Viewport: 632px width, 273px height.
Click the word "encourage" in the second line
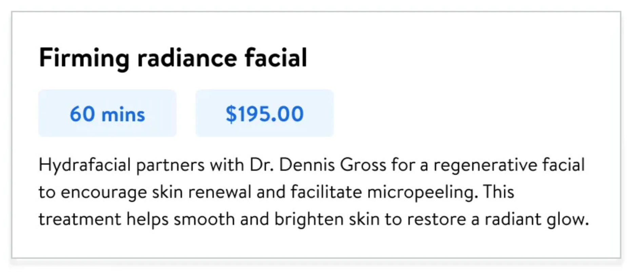(104, 192)
